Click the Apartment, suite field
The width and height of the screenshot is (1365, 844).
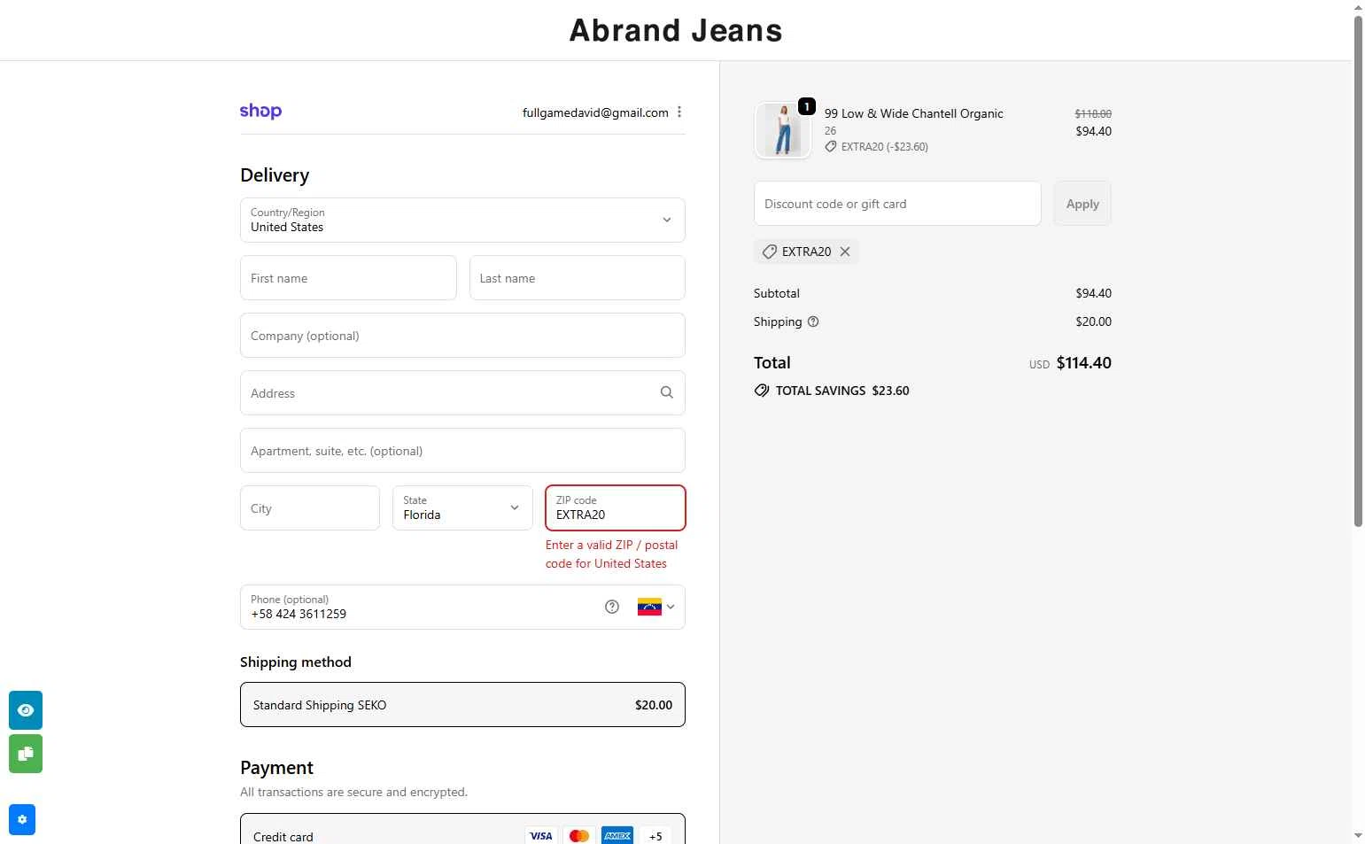462,450
